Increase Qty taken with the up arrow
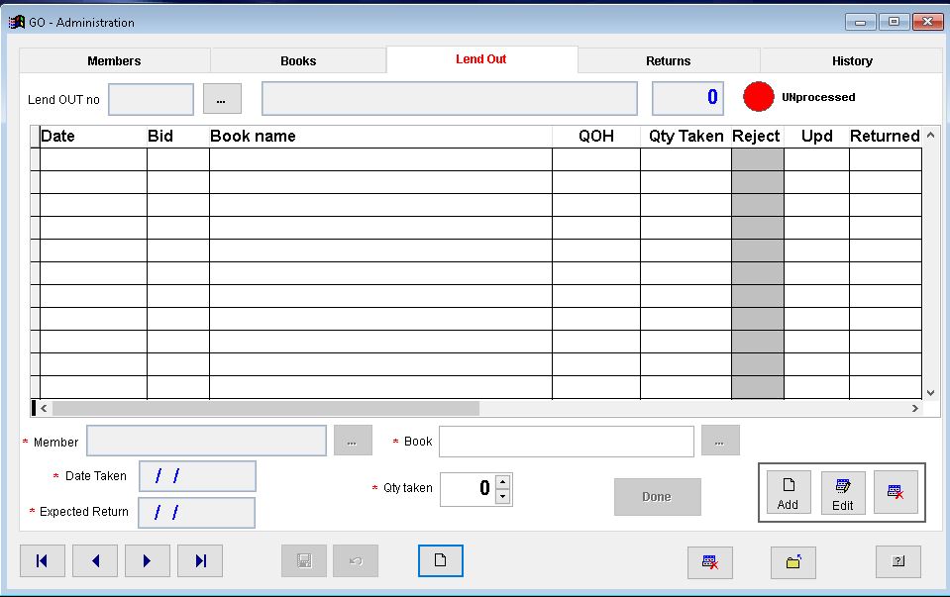Screen dimensions: 950x597 pyautogui.click(x=502, y=482)
